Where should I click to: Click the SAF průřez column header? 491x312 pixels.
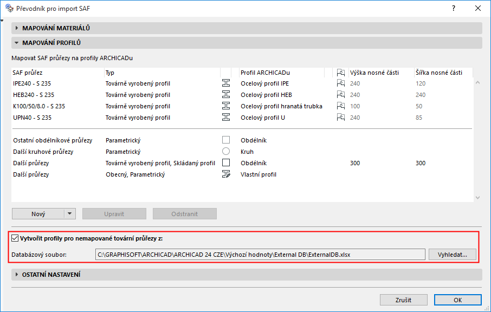coord(57,73)
